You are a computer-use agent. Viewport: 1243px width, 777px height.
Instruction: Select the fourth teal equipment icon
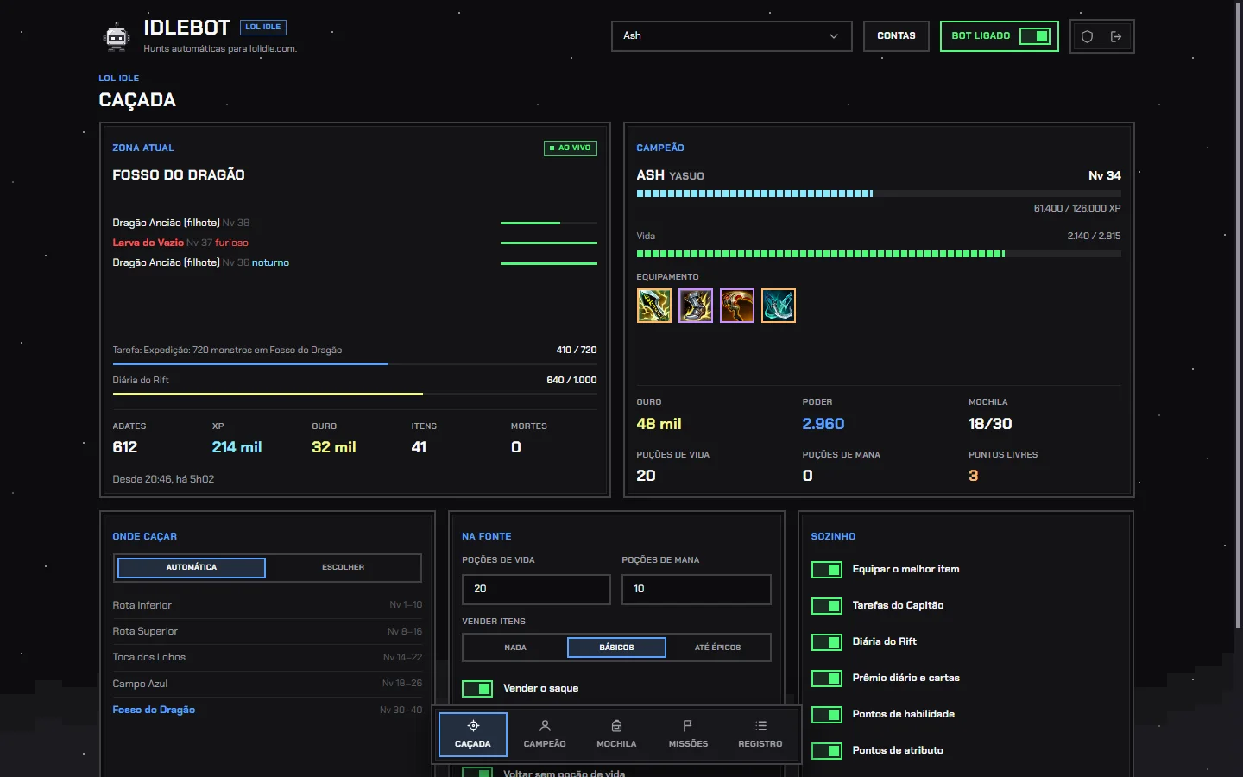(x=779, y=306)
